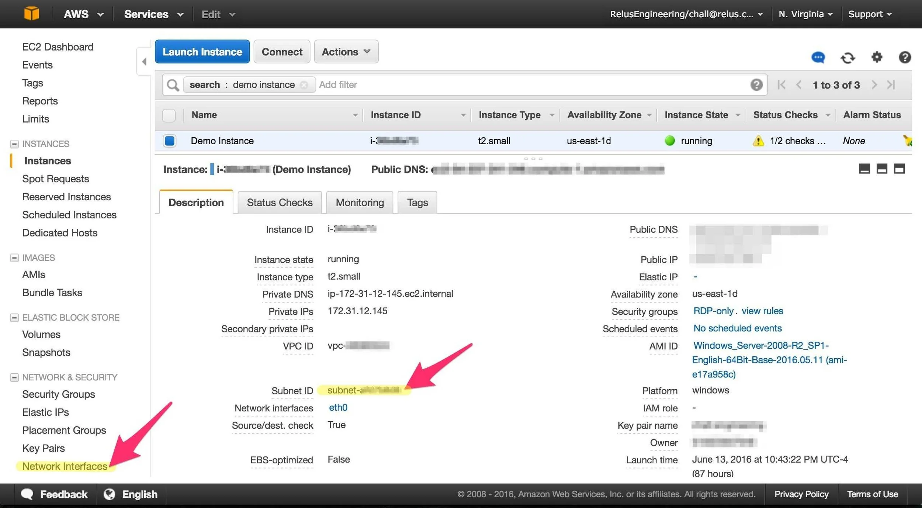Click the English language selector
This screenshot has height=508, width=922.
(139, 494)
